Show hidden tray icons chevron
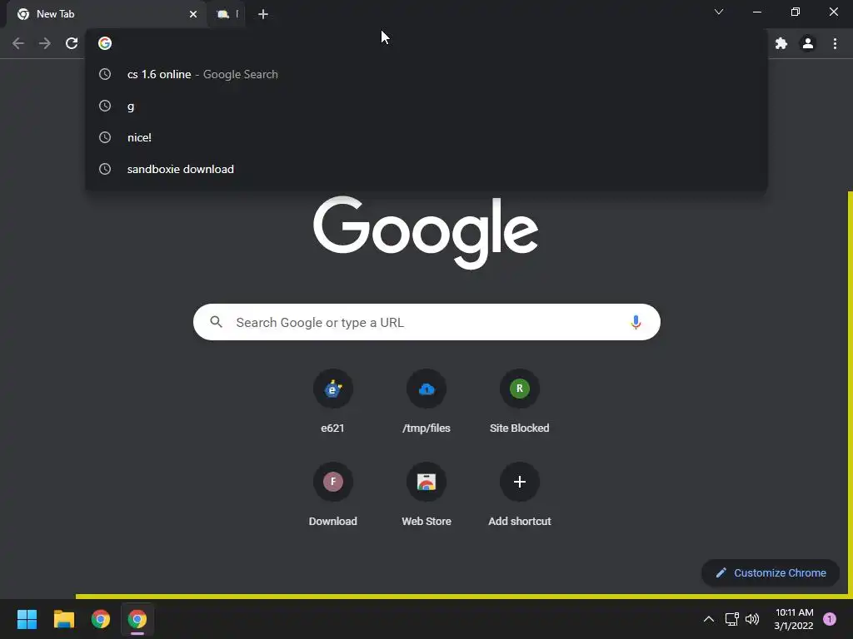 [709, 619]
